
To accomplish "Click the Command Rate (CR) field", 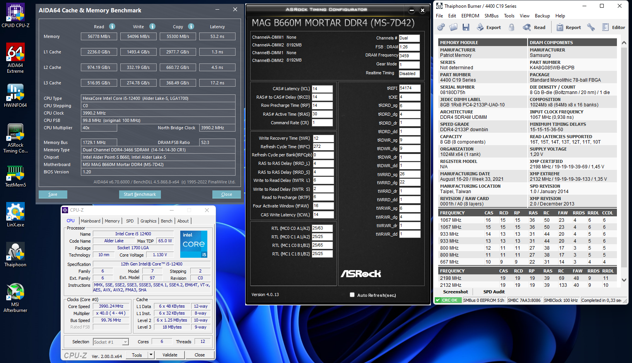I will click(x=322, y=123).
